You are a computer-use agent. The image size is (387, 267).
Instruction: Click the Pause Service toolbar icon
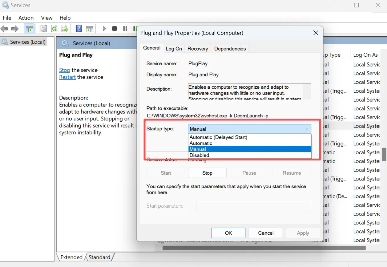click(125, 29)
